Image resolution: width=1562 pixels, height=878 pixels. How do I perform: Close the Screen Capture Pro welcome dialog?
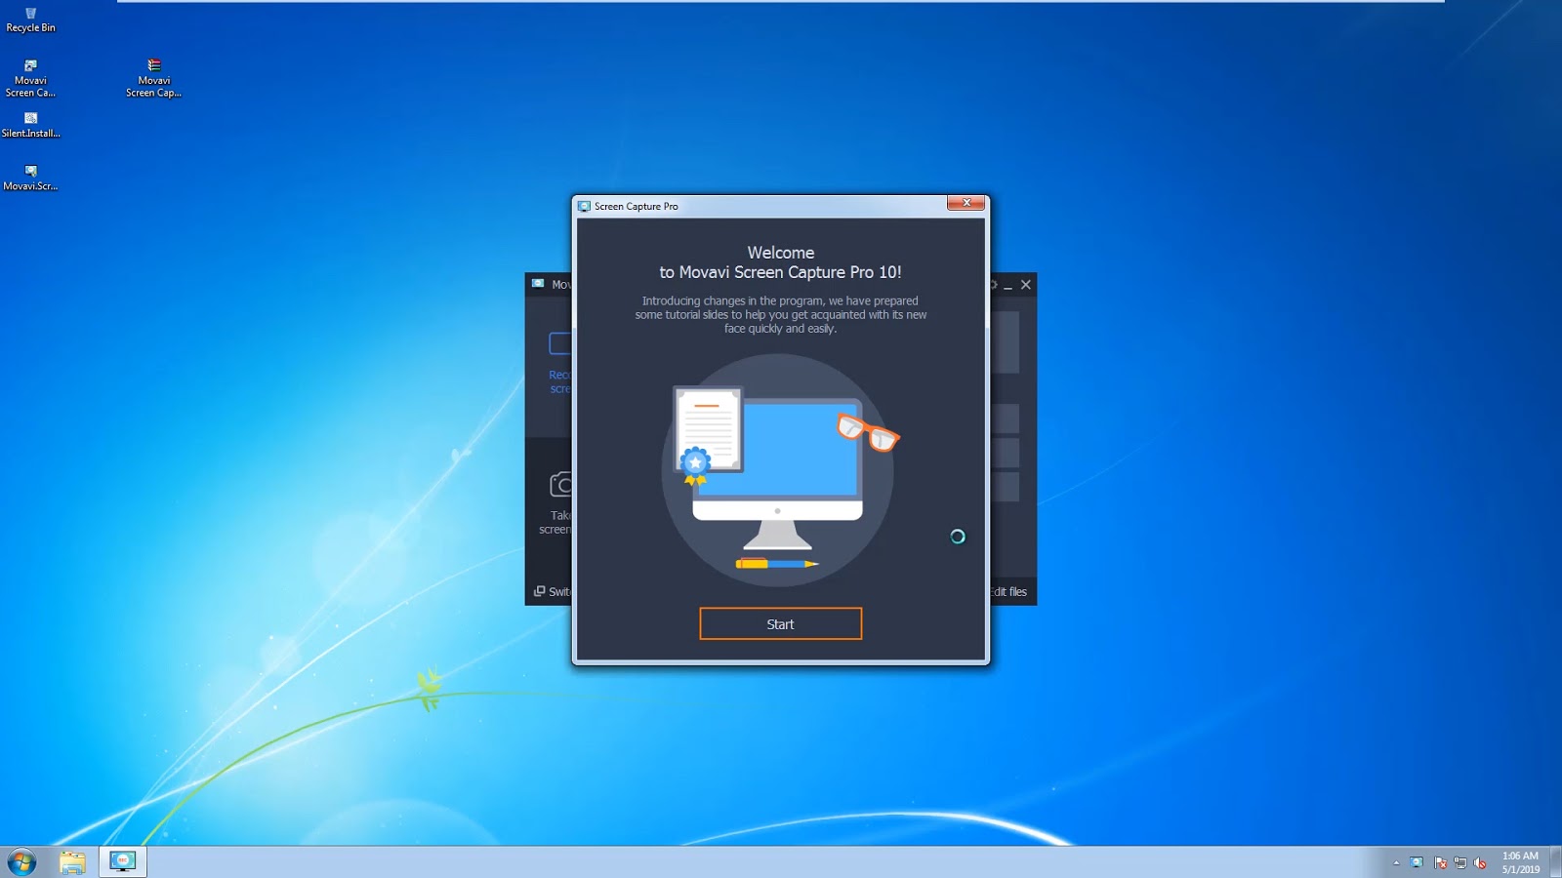coord(966,203)
